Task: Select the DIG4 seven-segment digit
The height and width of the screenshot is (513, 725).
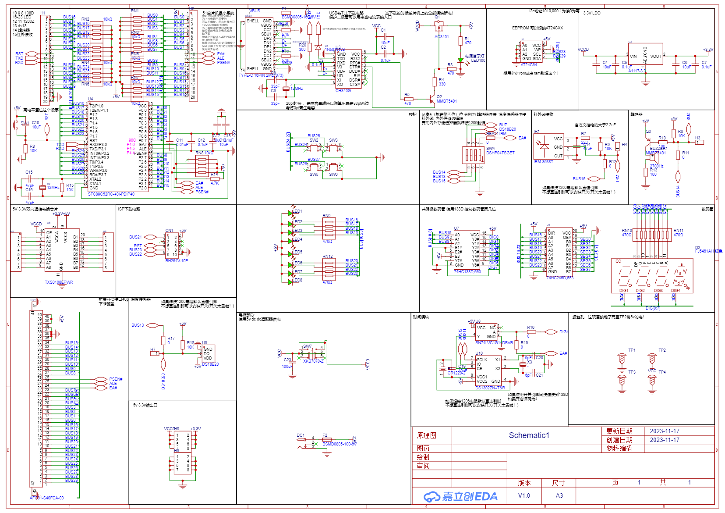Action: coord(682,278)
